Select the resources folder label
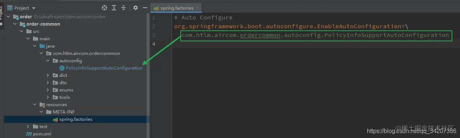The width and height of the screenshot is (460, 138). (x=56, y=105)
